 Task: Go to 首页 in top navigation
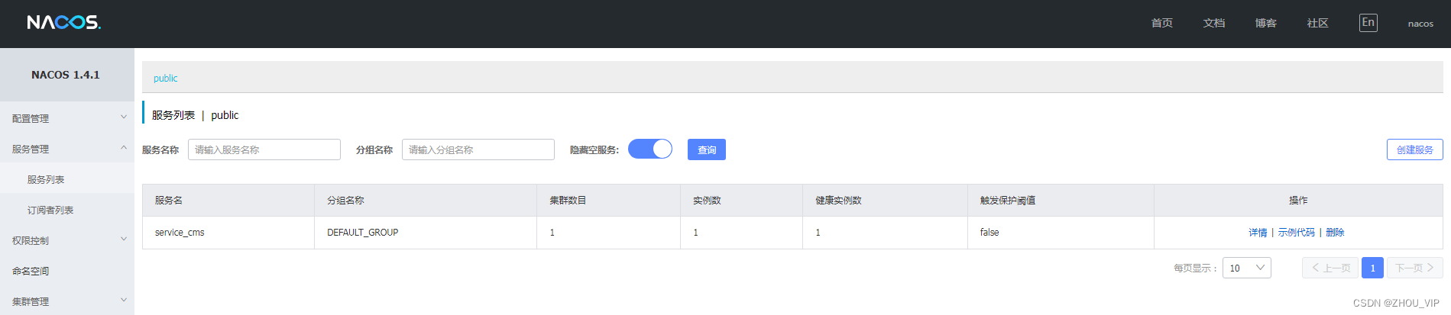click(x=1162, y=23)
